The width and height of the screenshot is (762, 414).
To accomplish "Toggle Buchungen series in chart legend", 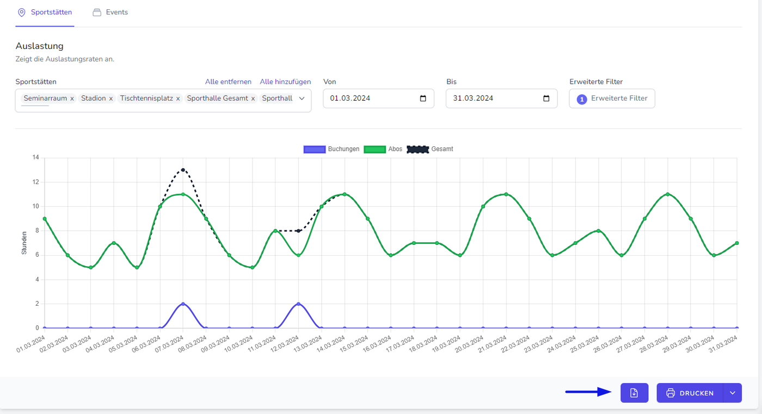I will pos(331,149).
